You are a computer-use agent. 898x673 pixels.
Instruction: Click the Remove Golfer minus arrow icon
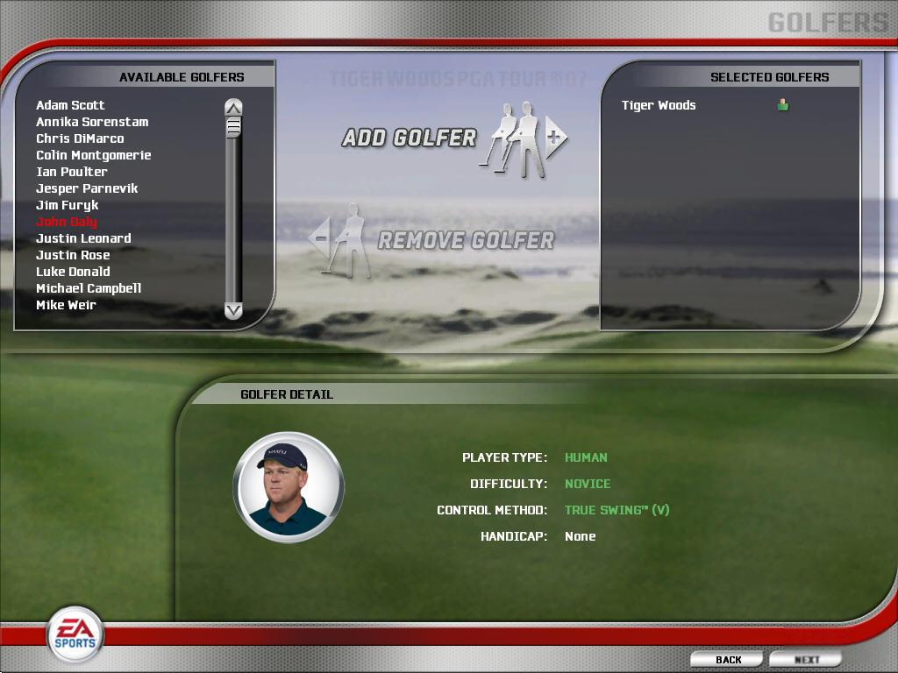pyautogui.click(x=320, y=237)
